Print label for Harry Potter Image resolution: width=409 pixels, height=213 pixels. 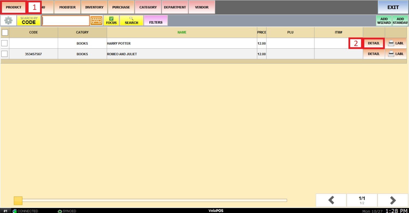point(396,43)
